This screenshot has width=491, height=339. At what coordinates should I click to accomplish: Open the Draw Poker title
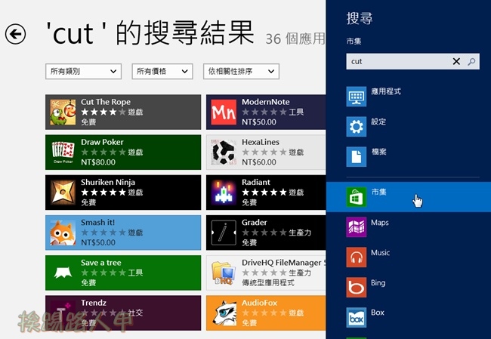(102, 142)
